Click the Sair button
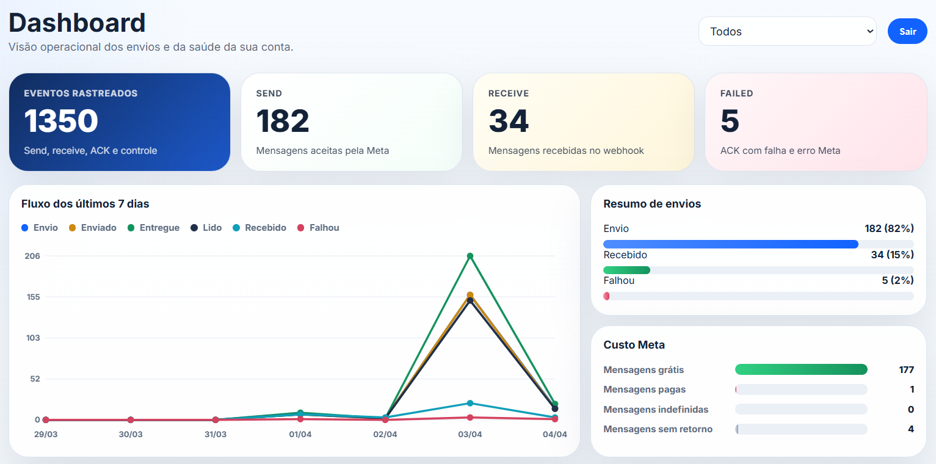 tap(907, 31)
